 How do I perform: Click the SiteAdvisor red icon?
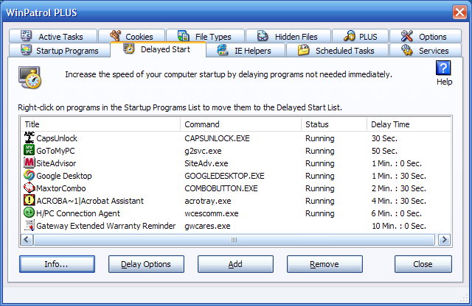coord(29,163)
